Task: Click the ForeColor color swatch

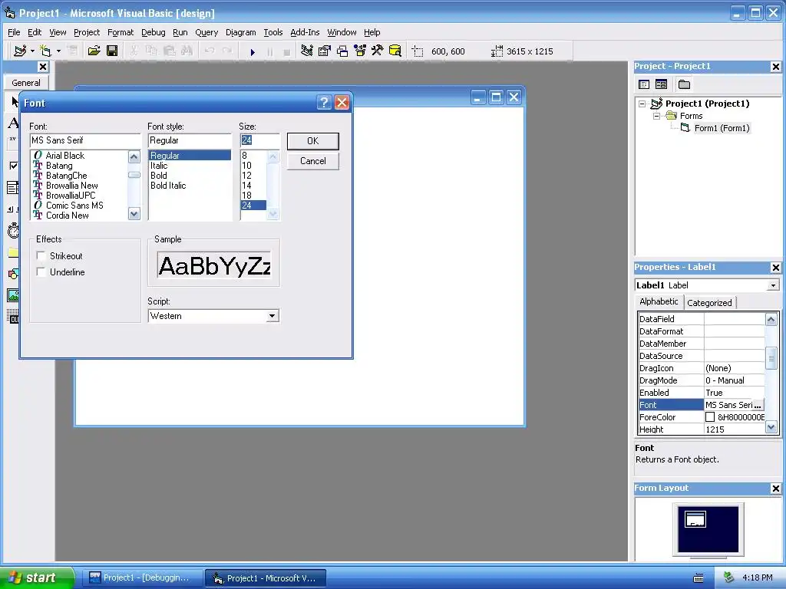Action: click(710, 417)
